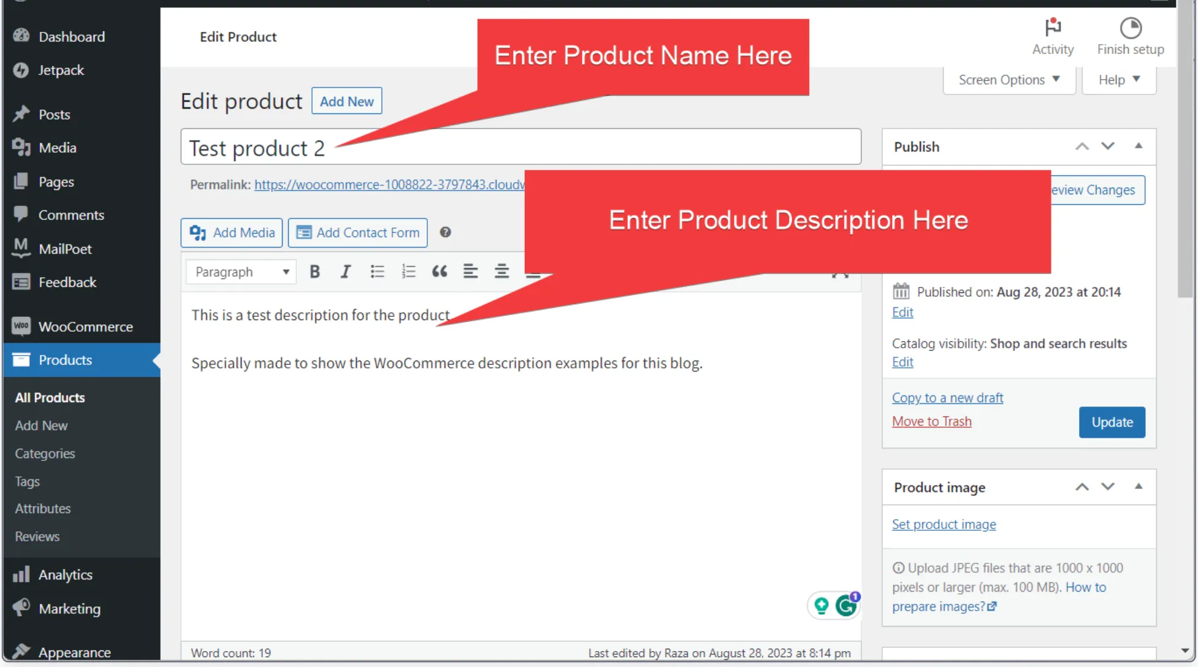
Task: Select Add New under Products
Action: pyautogui.click(x=41, y=425)
